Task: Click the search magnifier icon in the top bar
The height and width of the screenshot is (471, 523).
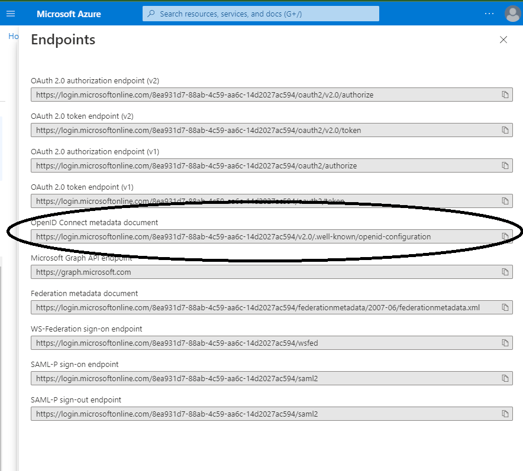Action: click(x=151, y=14)
